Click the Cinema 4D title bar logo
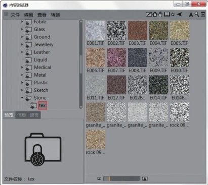 (x=6, y=5)
